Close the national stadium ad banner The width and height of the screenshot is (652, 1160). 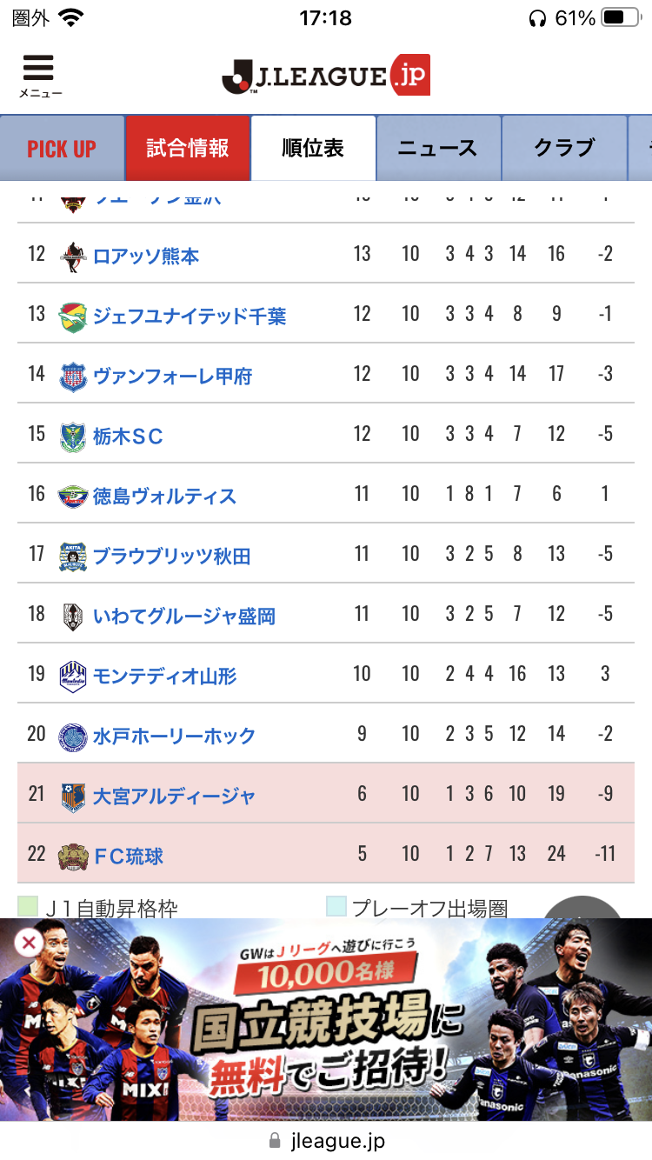coord(29,943)
